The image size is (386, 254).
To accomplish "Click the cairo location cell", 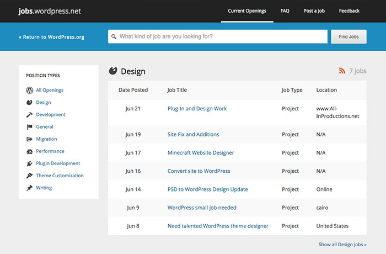I will coord(322,208).
